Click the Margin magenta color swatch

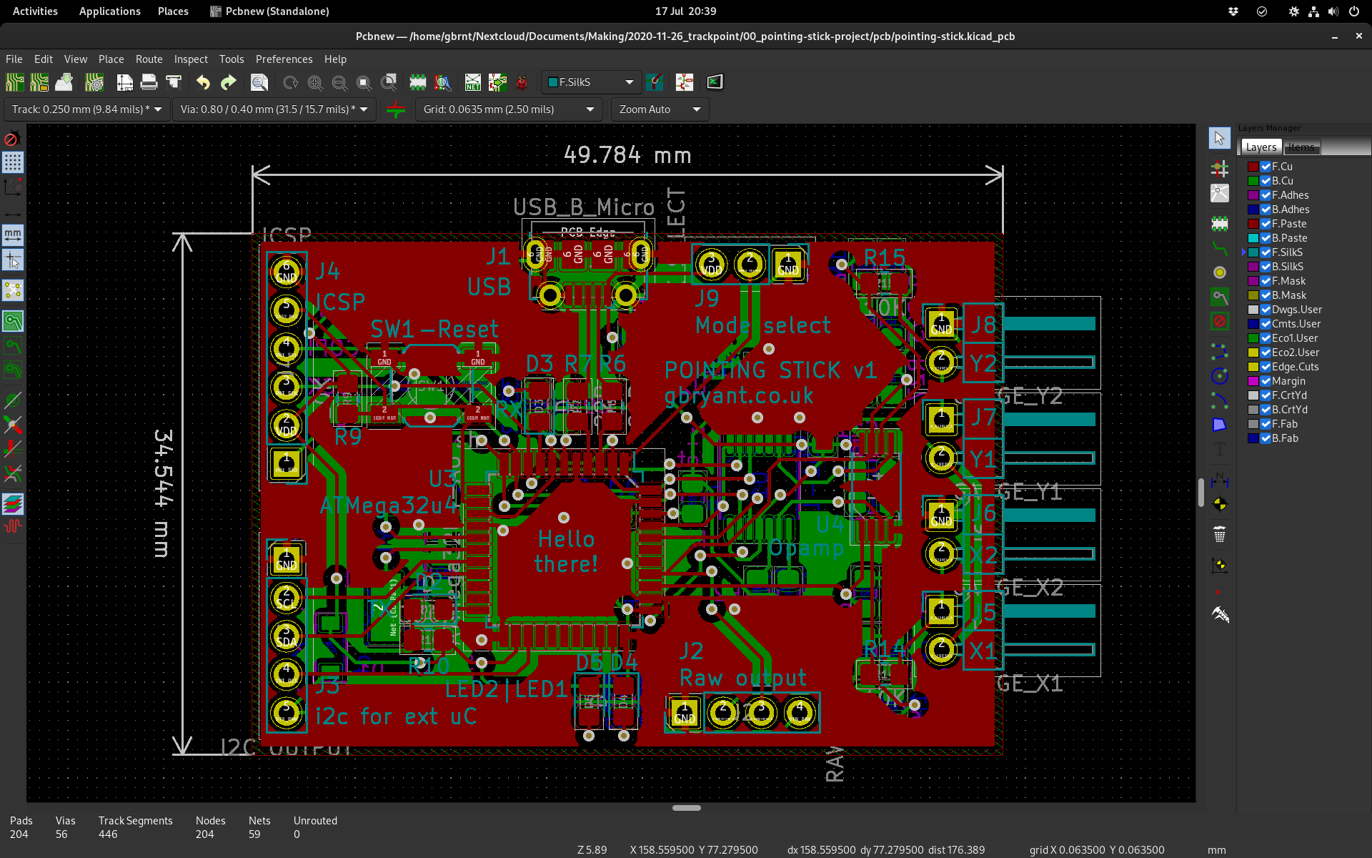pos(1253,381)
